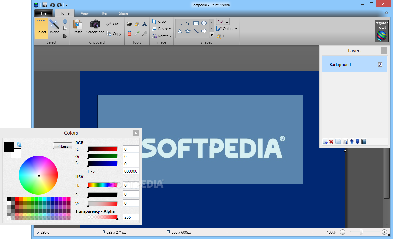Screen dimensions: 393x239
Task: Pick the star shape
Action: coord(188,31)
